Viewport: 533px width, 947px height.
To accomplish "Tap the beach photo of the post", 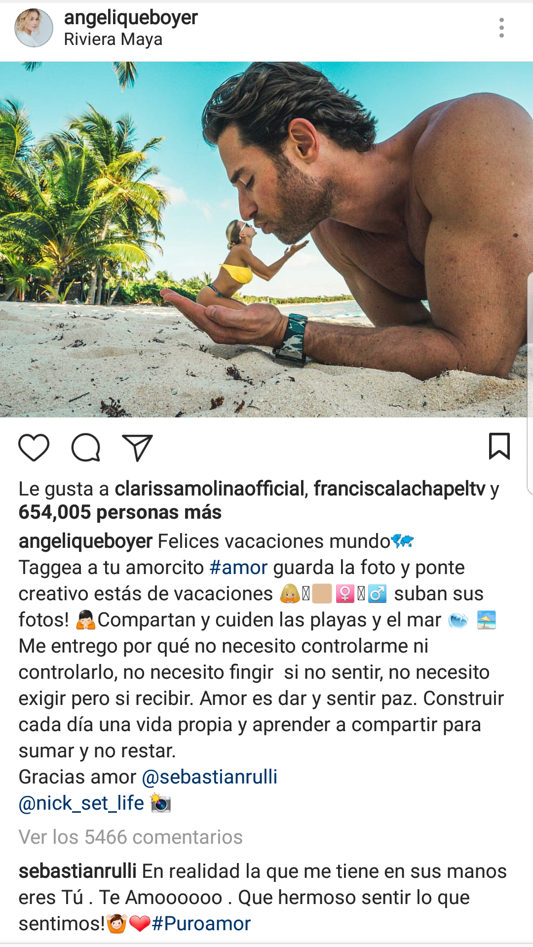I will pyautogui.click(x=266, y=240).
